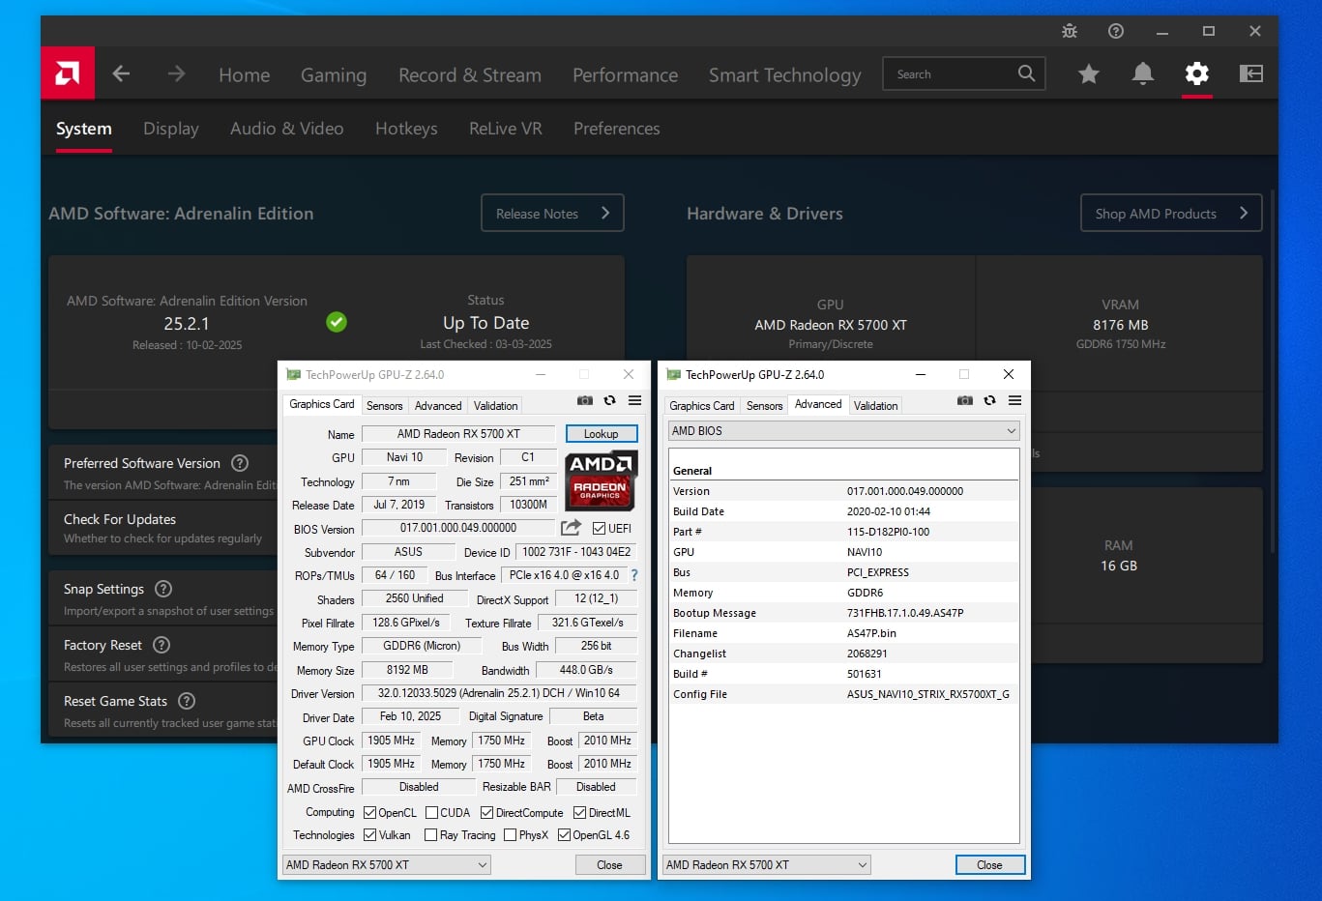Toggle the PhysX checkbox

click(x=510, y=834)
